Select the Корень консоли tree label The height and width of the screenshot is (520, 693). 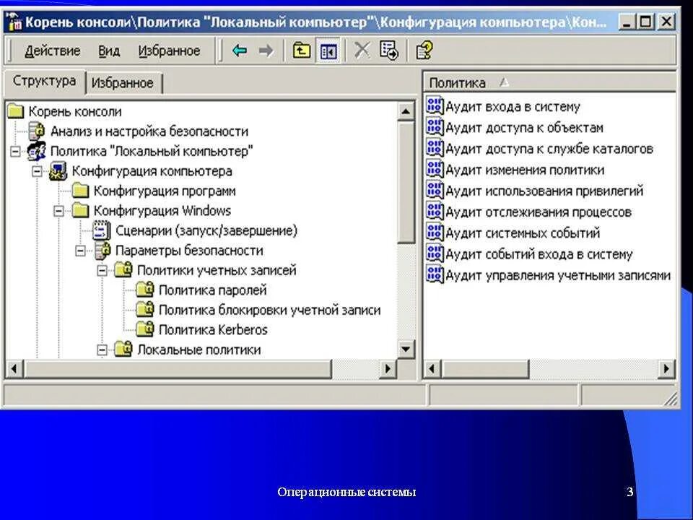pyautogui.click(x=75, y=111)
